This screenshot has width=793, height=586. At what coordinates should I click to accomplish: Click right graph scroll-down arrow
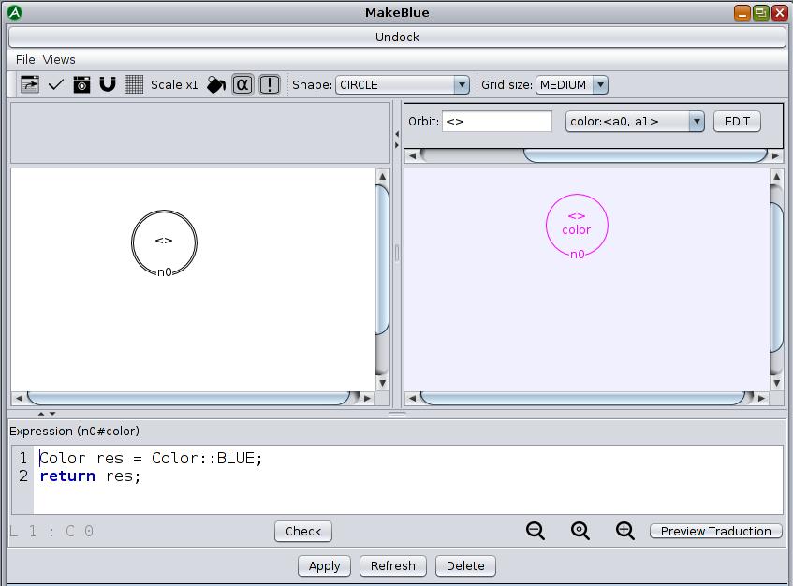pyautogui.click(x=776, y=383)
